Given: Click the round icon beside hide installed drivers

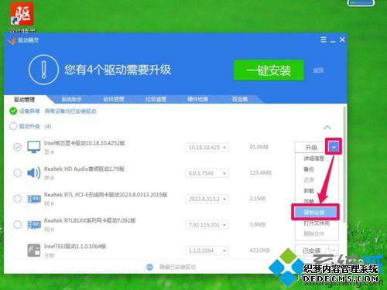Looking at the screenshot, I should point(149,267).
